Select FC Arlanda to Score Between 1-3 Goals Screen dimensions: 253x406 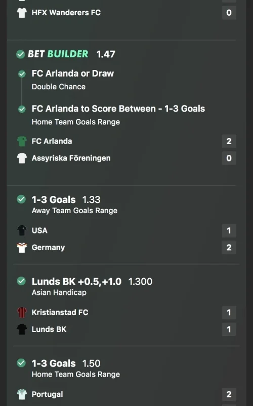pos(118,109)
